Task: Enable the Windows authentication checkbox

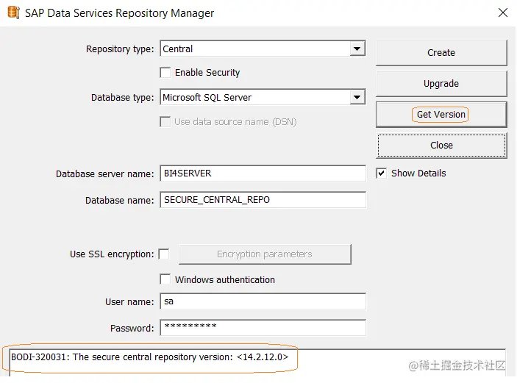Action: tap(165, 279)
